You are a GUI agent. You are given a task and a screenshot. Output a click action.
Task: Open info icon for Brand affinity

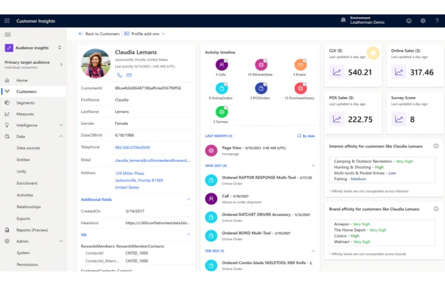(x=436, y=209)
